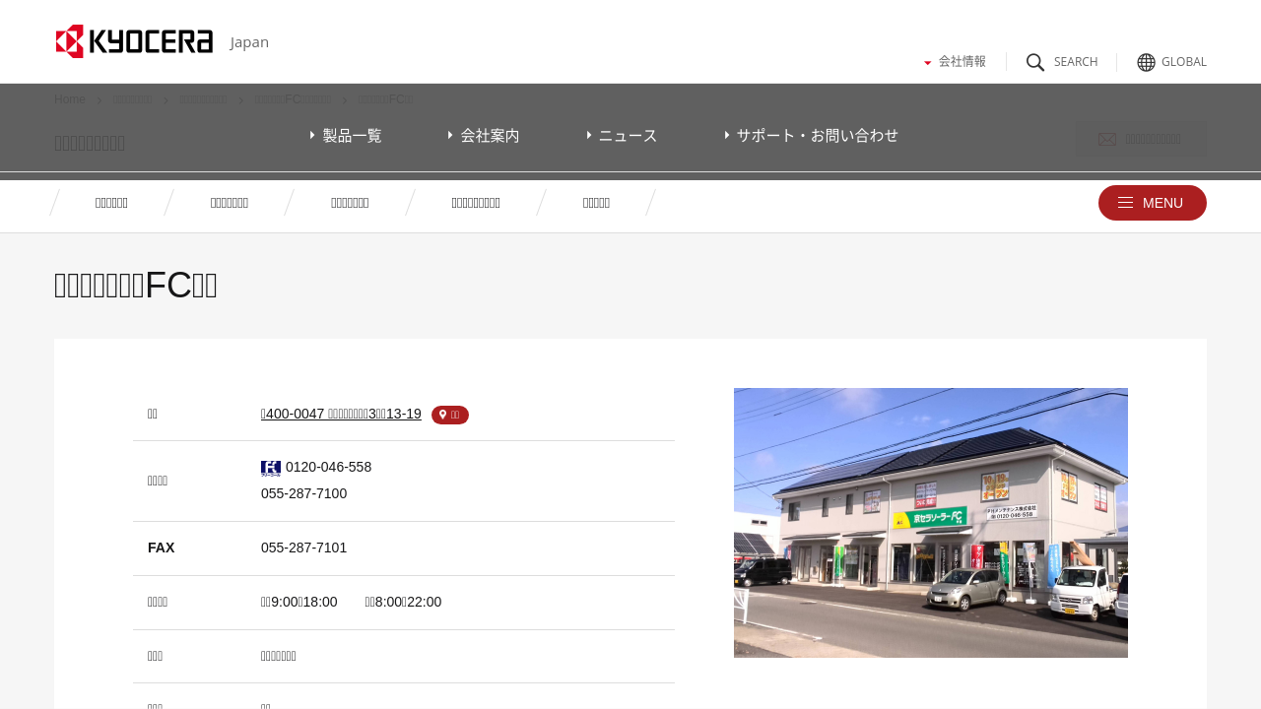Click the Japan label beside logo
1261x709 pixels.
[x=249, y=42]
